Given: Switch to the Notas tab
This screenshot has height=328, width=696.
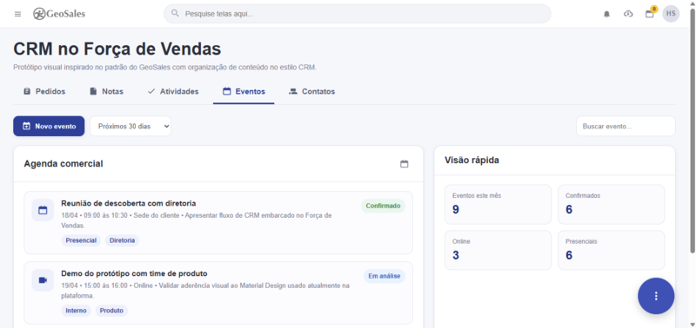Looking at the screenshot, I should [x=106, y=92].
